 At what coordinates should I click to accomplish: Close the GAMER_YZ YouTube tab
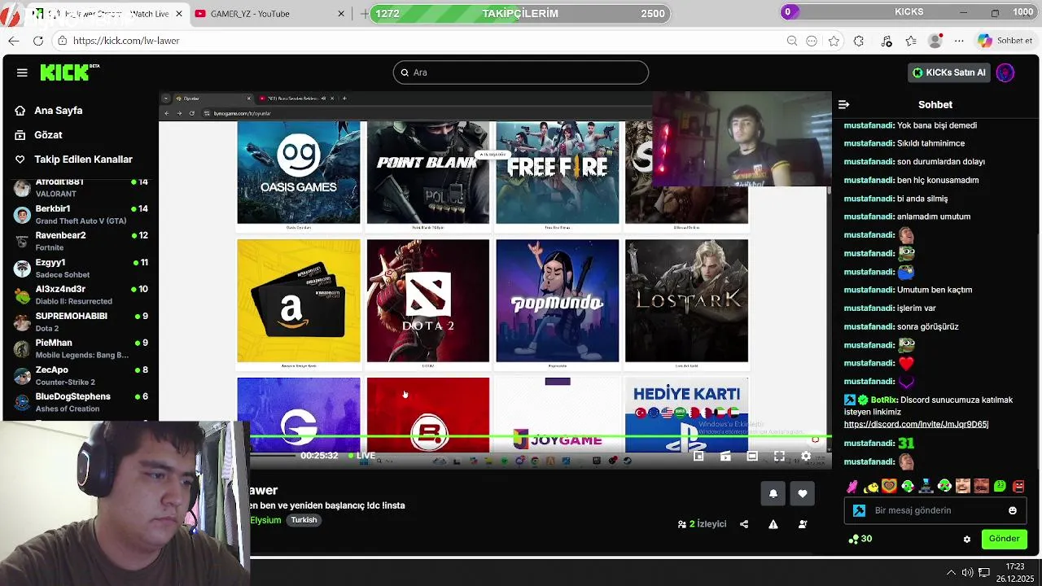[x=341, y=14]
